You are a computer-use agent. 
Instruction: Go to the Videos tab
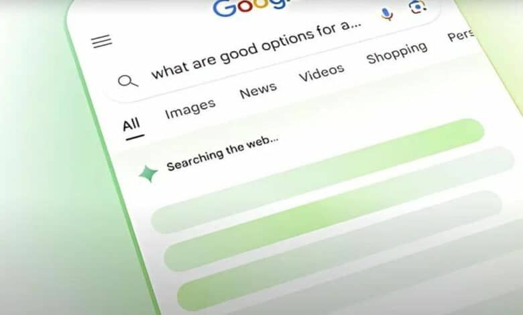[322, 72]
